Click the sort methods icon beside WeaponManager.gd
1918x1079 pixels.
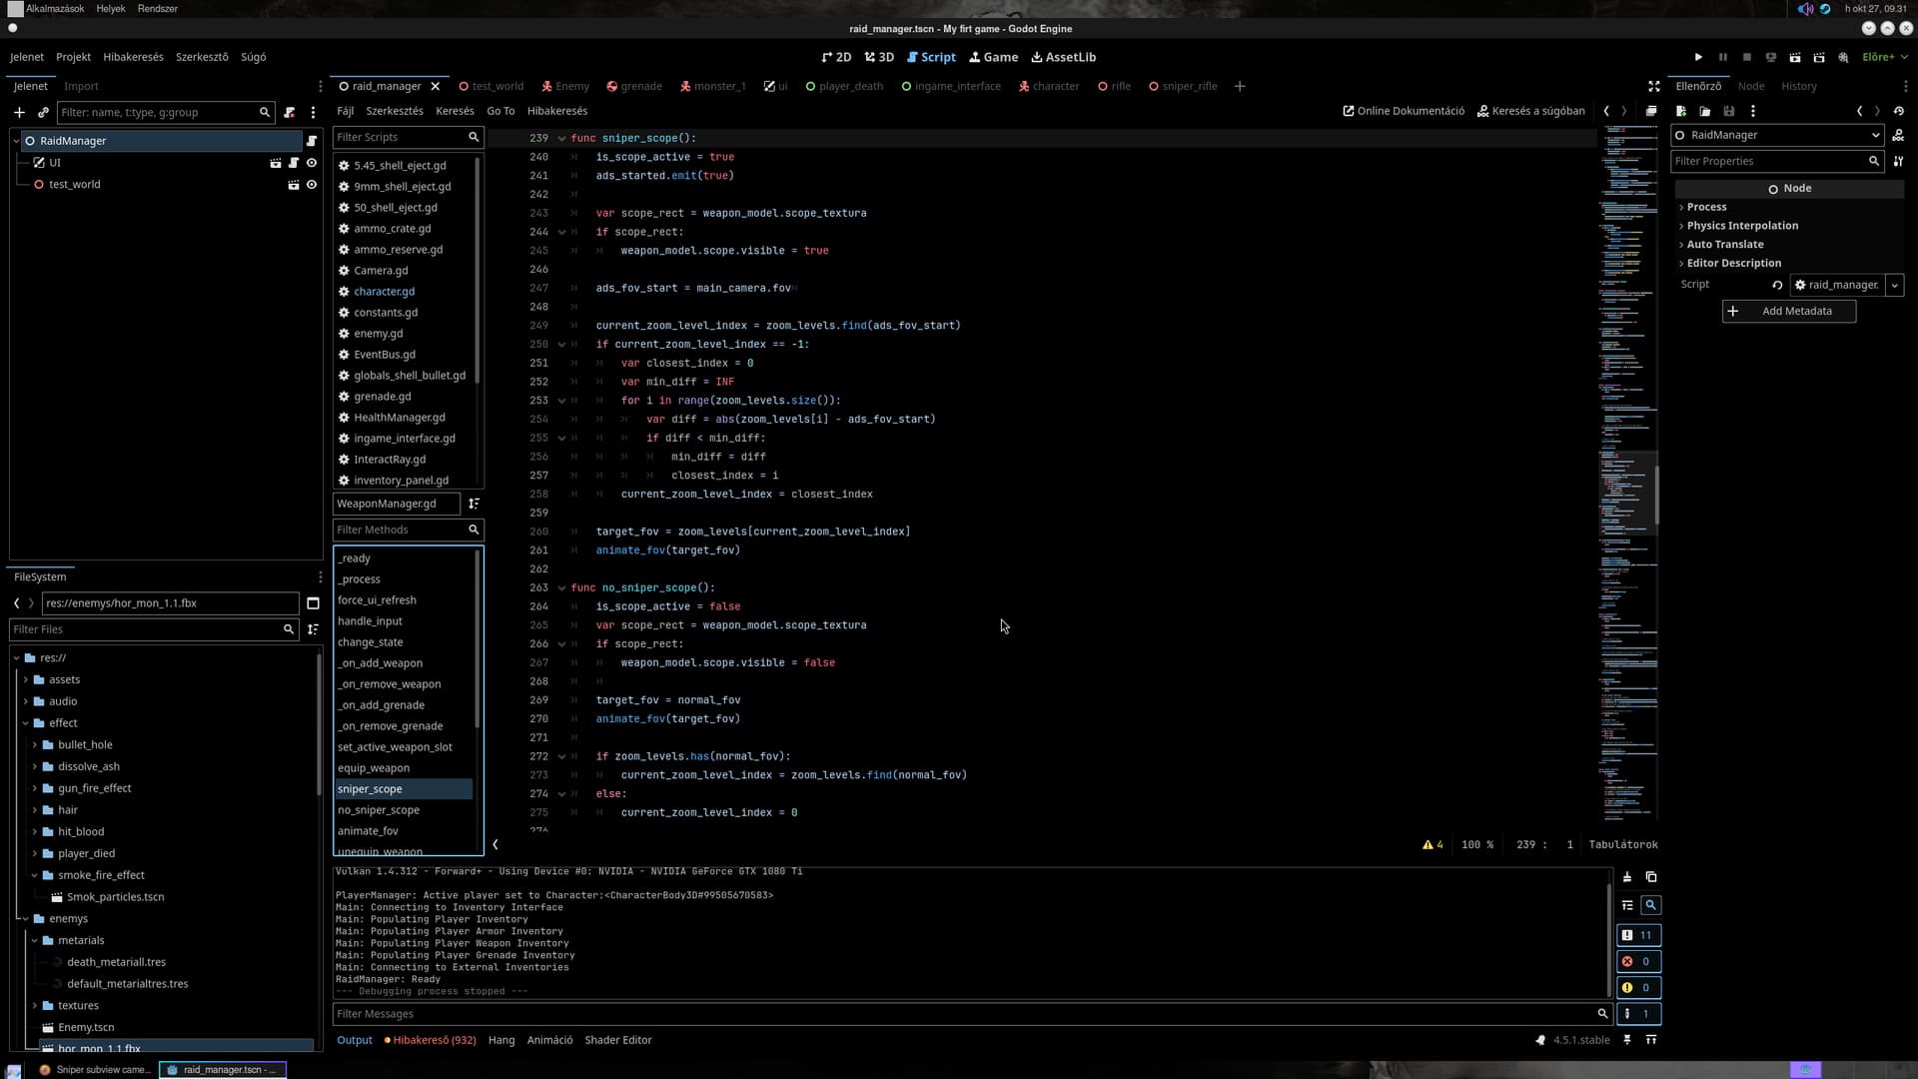(475, 504)
